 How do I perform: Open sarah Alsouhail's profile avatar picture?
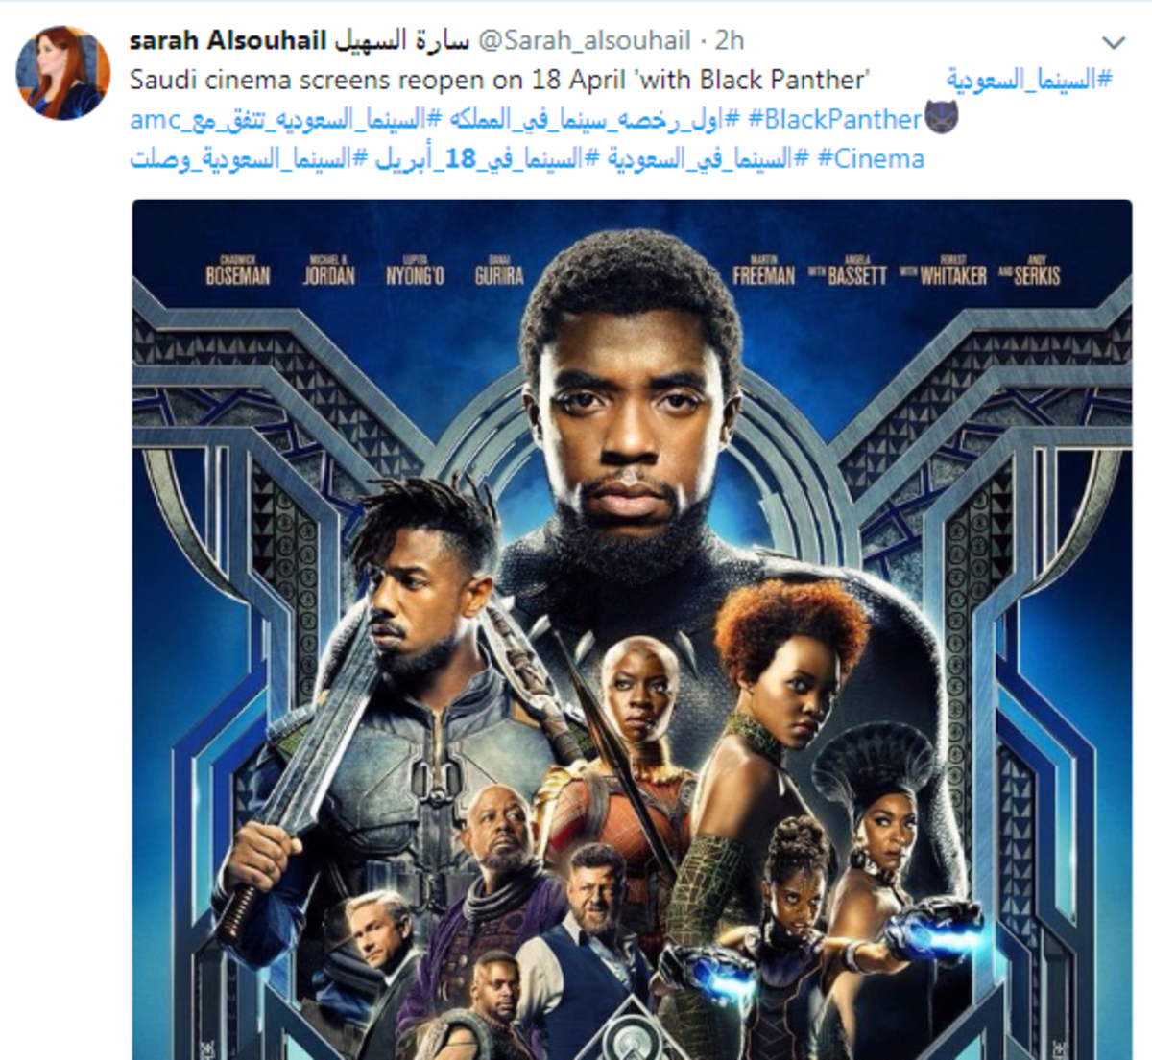(62, 73)
